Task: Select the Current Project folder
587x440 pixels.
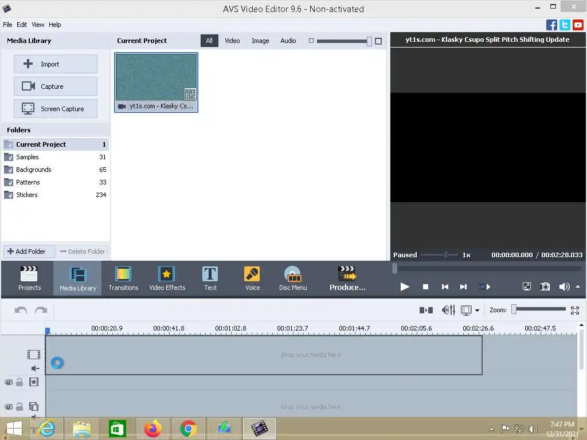Action: pos(56,144)
